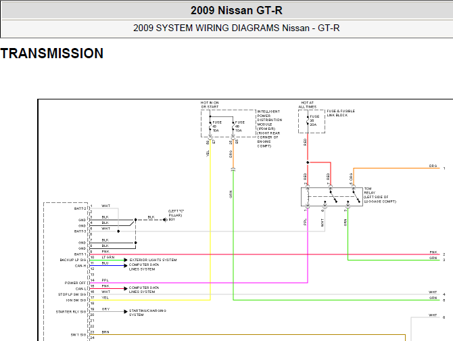Click the SW 1 SIG pin label

coord(78,335)
